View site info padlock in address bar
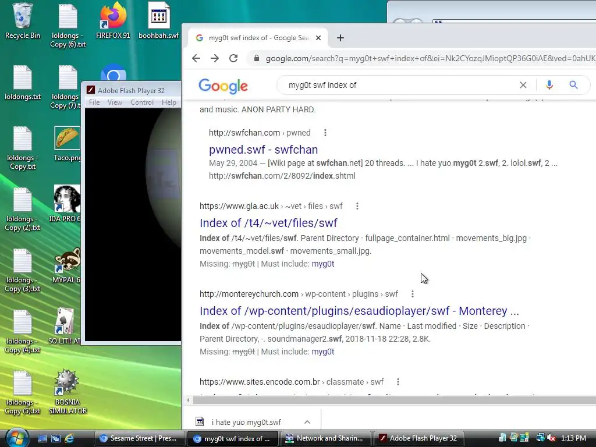 (257, 58)
